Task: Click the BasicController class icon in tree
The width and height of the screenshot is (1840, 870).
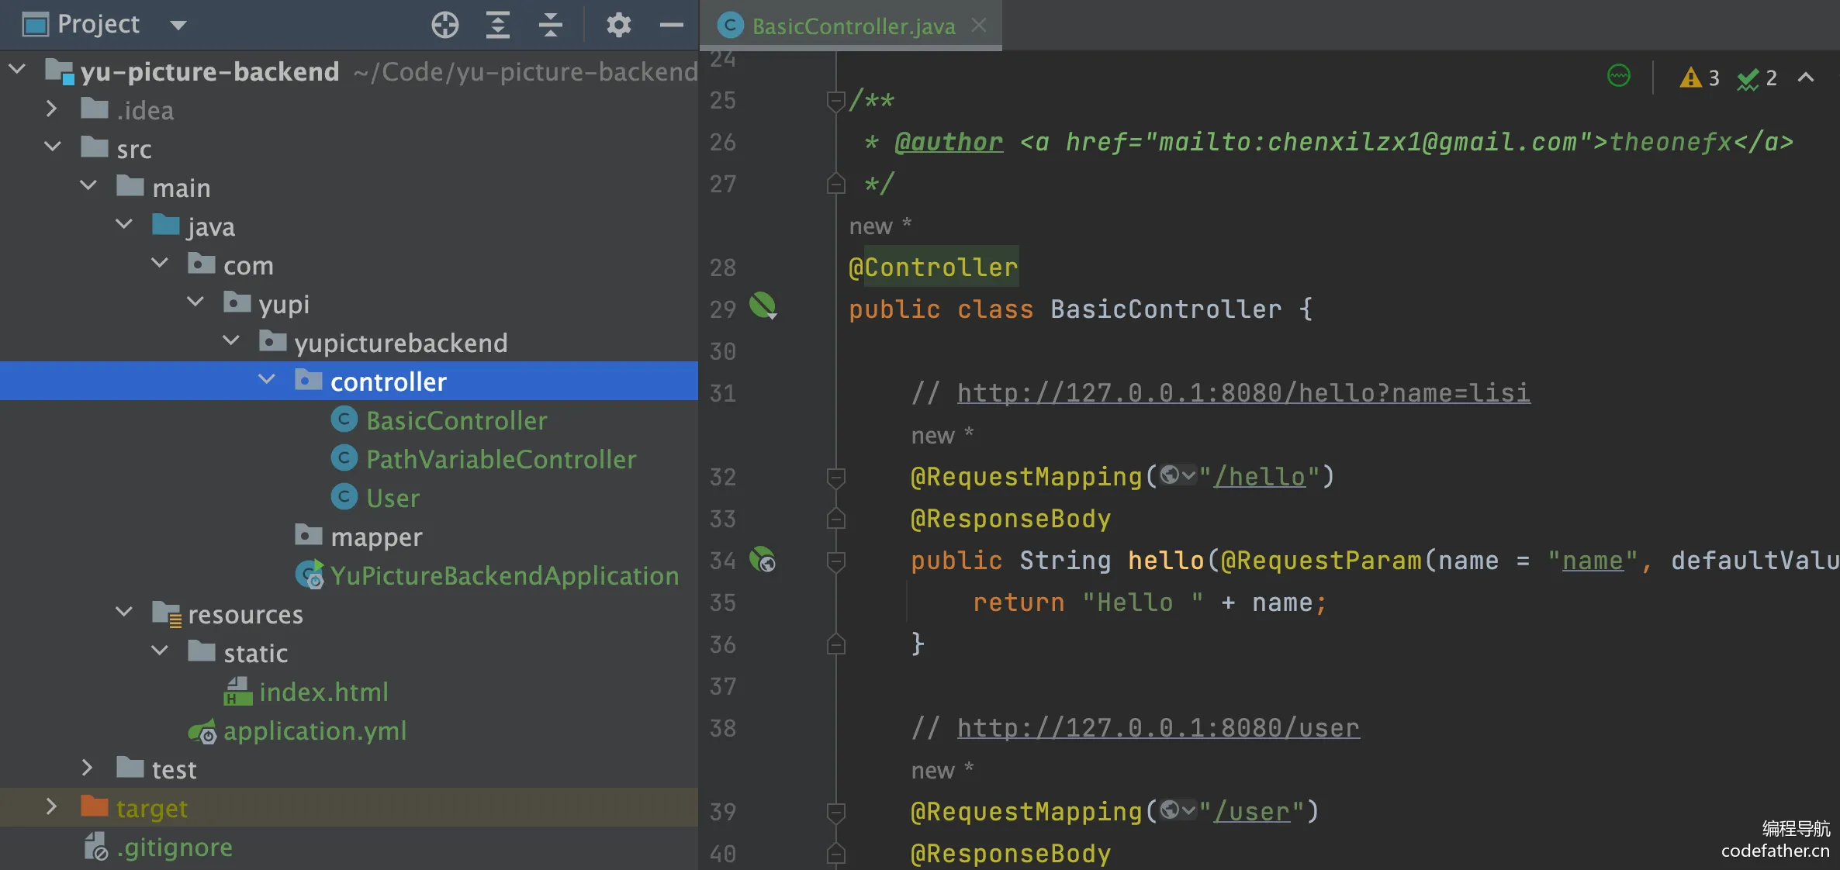Action: tap(344, 419)
